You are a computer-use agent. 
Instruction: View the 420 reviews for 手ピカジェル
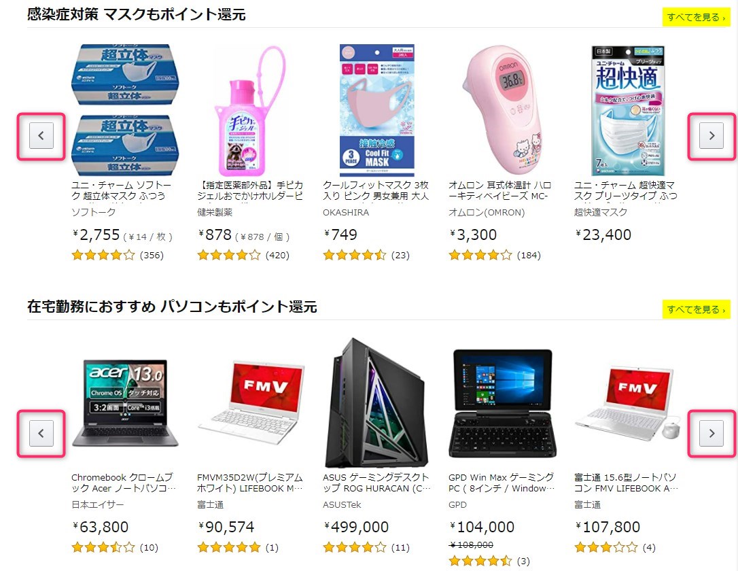click(x=277, y=255)
